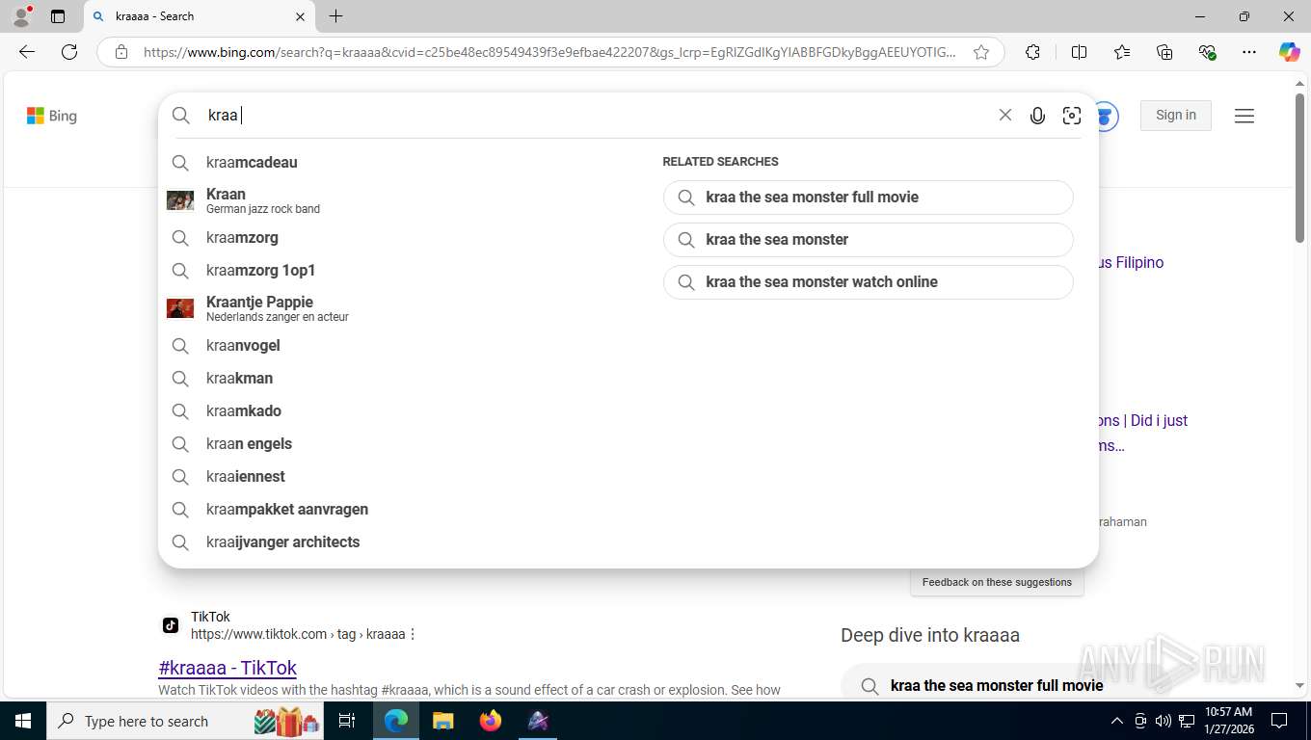Launch Copilot from toolbar
Viewport: 1311px width, 740px height.
[x=1290, y=52]
